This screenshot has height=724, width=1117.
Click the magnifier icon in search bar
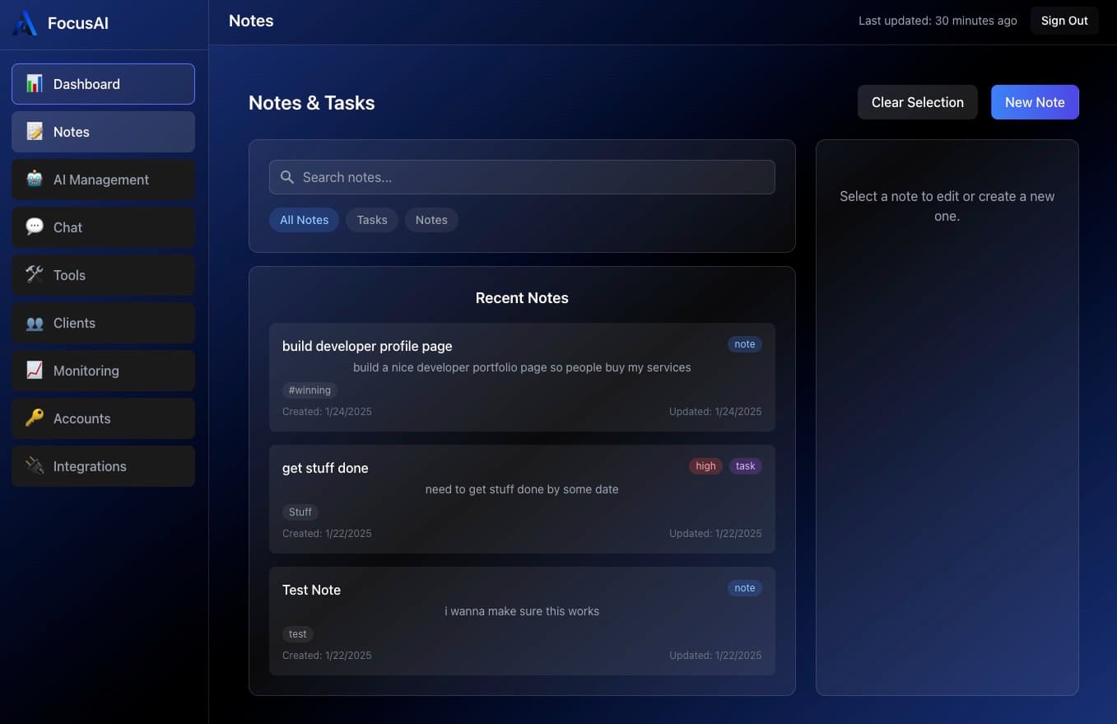[287, 177]
